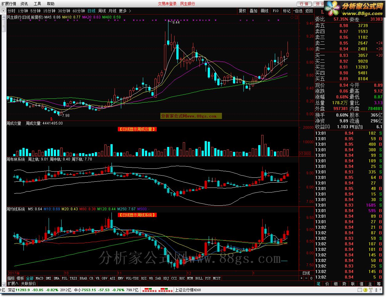Click the small square icon above price axis
This screenshot has width=386, height=297.
(296, 18)
